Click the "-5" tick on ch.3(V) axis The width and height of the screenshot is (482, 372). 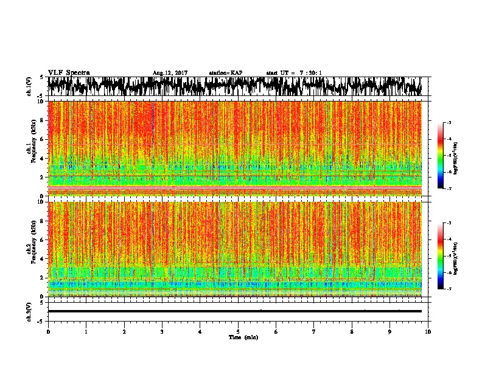[41, 322]
